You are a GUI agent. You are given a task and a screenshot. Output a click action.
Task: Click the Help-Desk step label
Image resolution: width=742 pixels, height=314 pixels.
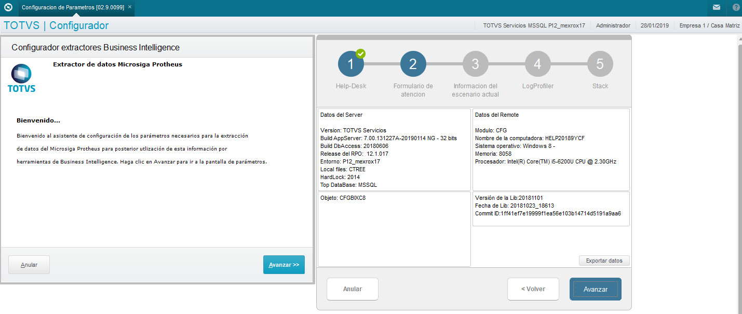(351, 86)
